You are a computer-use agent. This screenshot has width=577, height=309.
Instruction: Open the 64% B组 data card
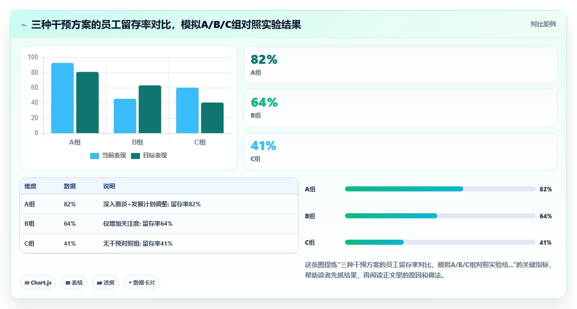(400, 108)
